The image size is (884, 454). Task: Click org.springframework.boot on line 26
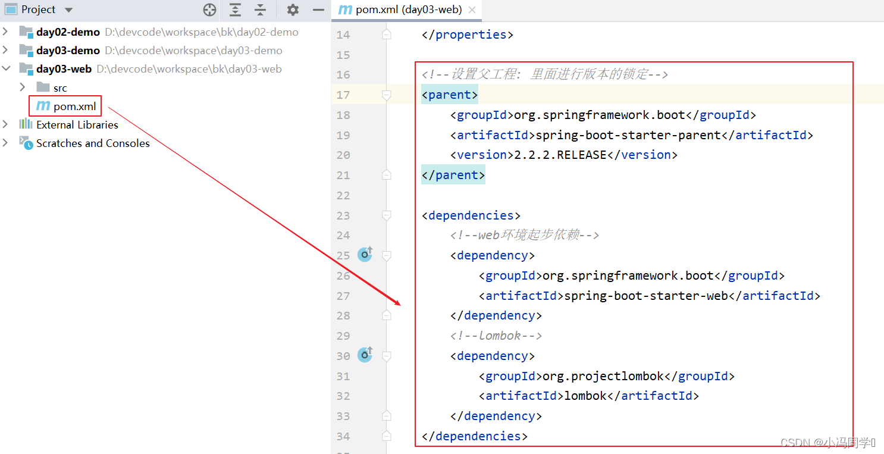(x=628, y=275)
